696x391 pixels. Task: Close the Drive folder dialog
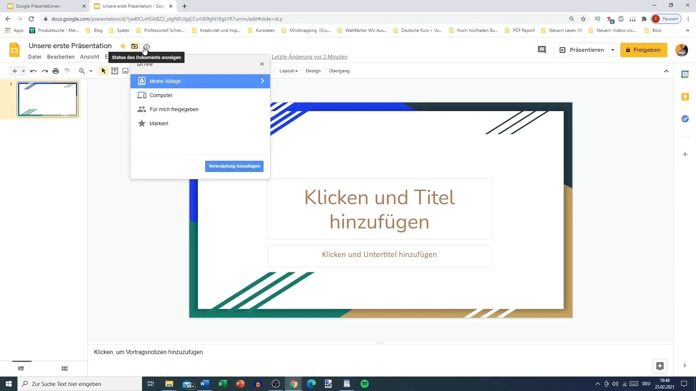(262, 64)
